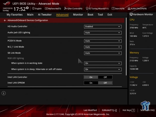Click the memory frequency value 2133 MHz

tap(134, 61)
